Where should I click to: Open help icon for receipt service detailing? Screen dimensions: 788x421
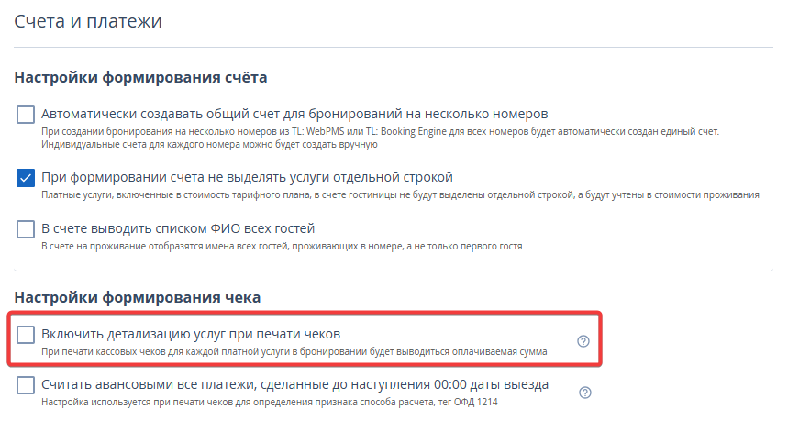tap(583, 341)
